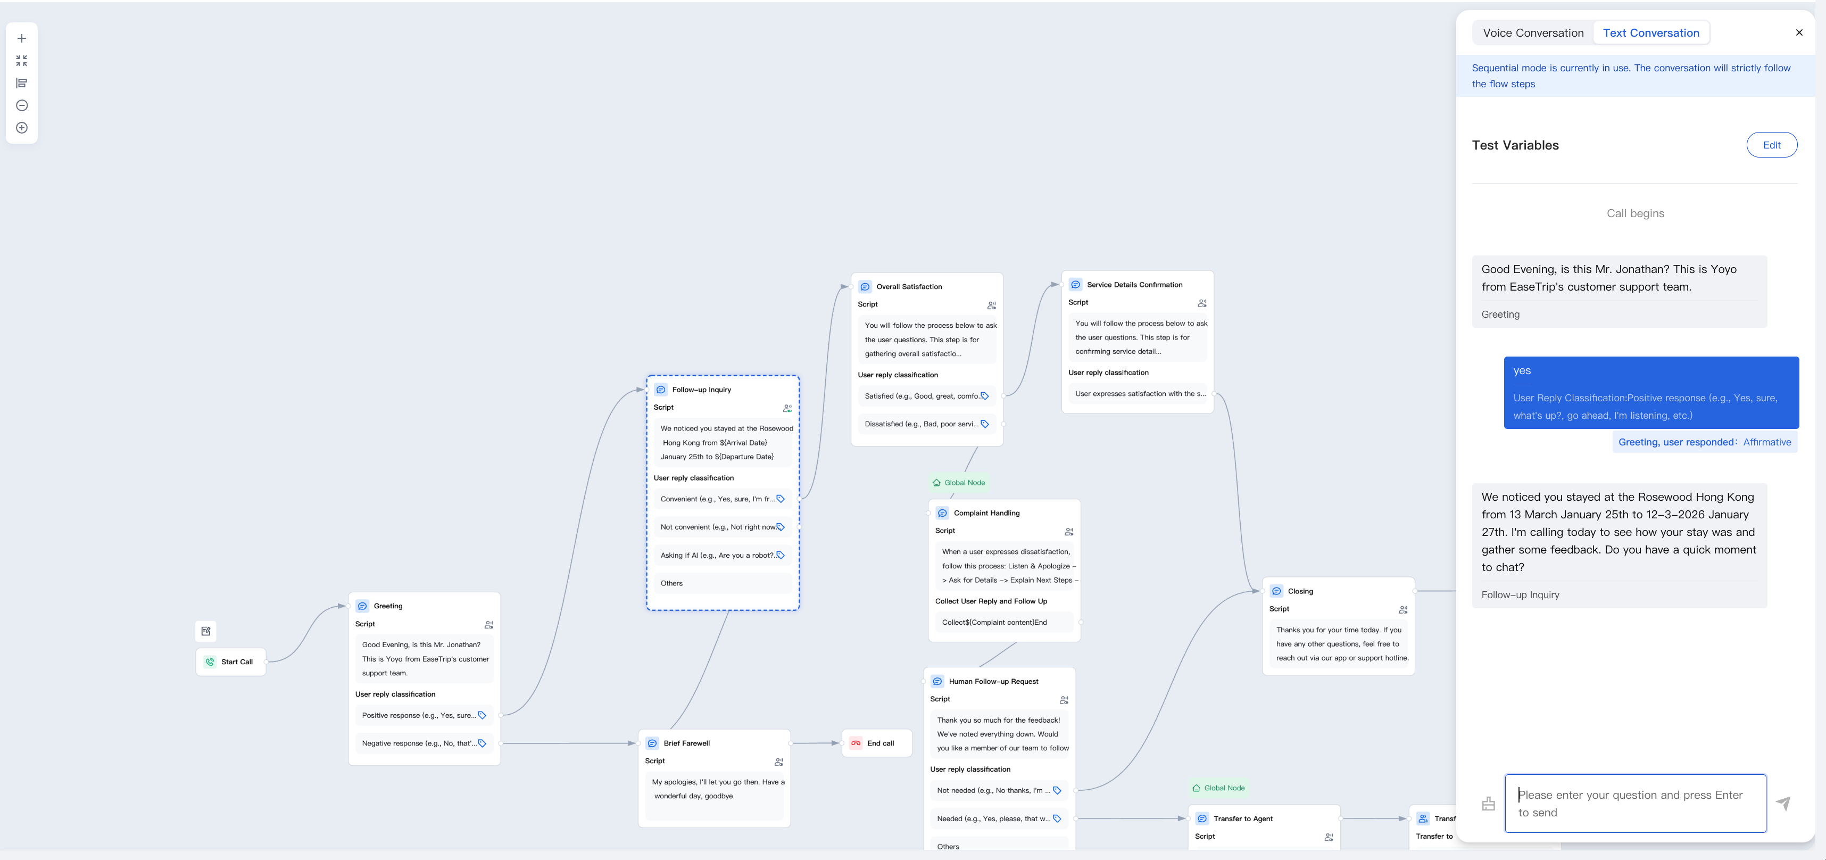The width and height of the screenshot is (1826, 860).
Task: Click the Complaint Handling script text
Action: point(1004,566)
